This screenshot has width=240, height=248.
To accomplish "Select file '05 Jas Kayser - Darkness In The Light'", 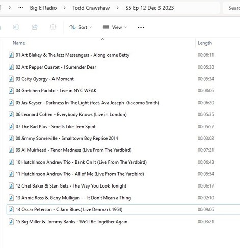I will [88, 103].
